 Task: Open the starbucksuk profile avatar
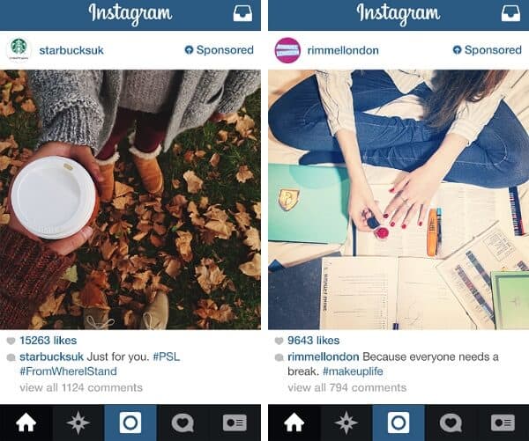click(x=19, y=50)
